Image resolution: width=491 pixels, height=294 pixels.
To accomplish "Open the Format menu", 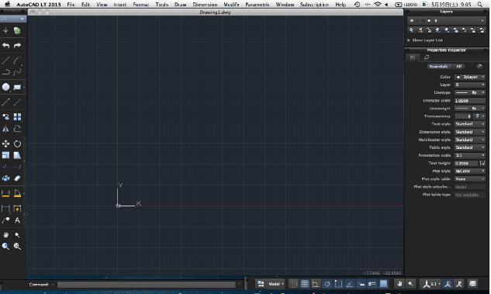I will pyautogui.click(x=141, y=5).
